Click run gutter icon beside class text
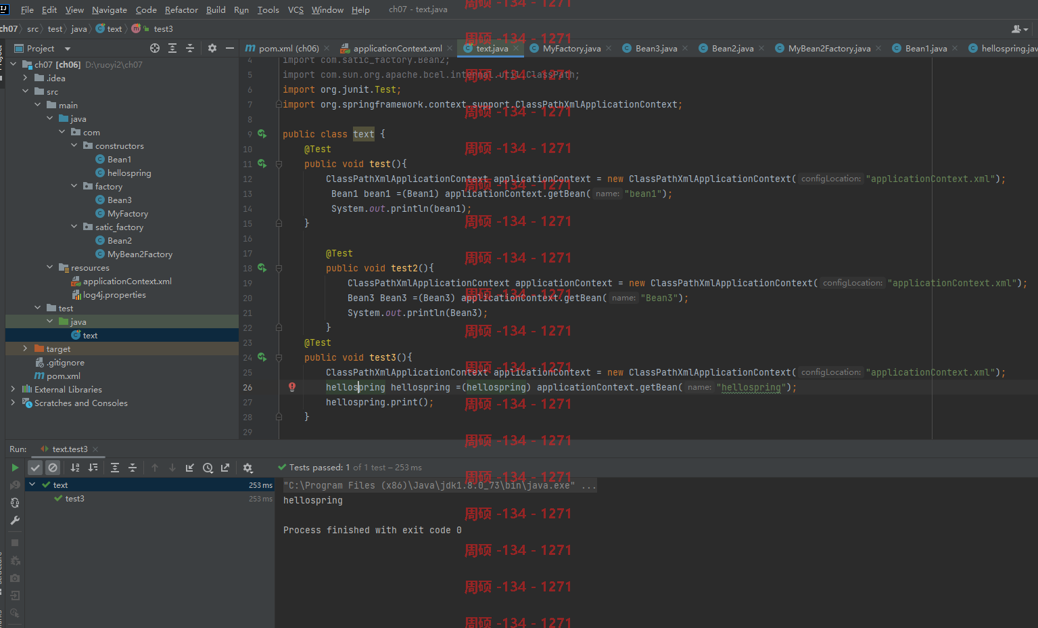Image resolution: width=1038 pixels, height=628 pixels. click(x=262, y=134)
